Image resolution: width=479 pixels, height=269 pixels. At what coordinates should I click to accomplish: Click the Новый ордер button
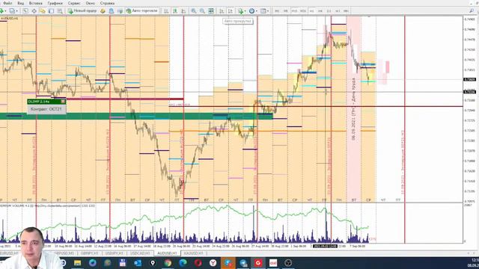(82, 11)
